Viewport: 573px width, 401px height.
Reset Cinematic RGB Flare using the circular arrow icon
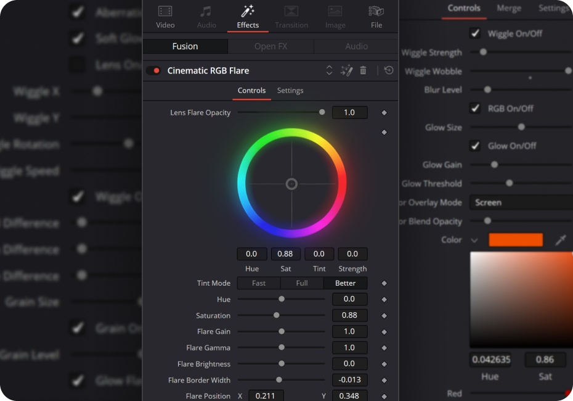pyautogui.click(x=389, y=70)
